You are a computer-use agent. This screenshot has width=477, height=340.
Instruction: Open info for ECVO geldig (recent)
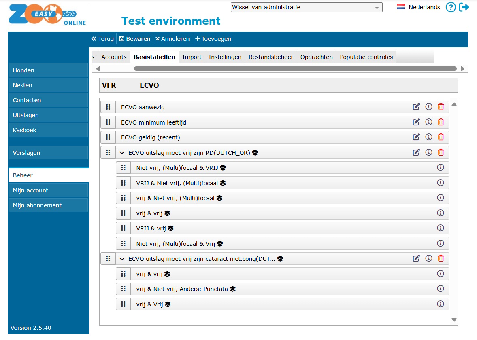[x=428, y=137]
